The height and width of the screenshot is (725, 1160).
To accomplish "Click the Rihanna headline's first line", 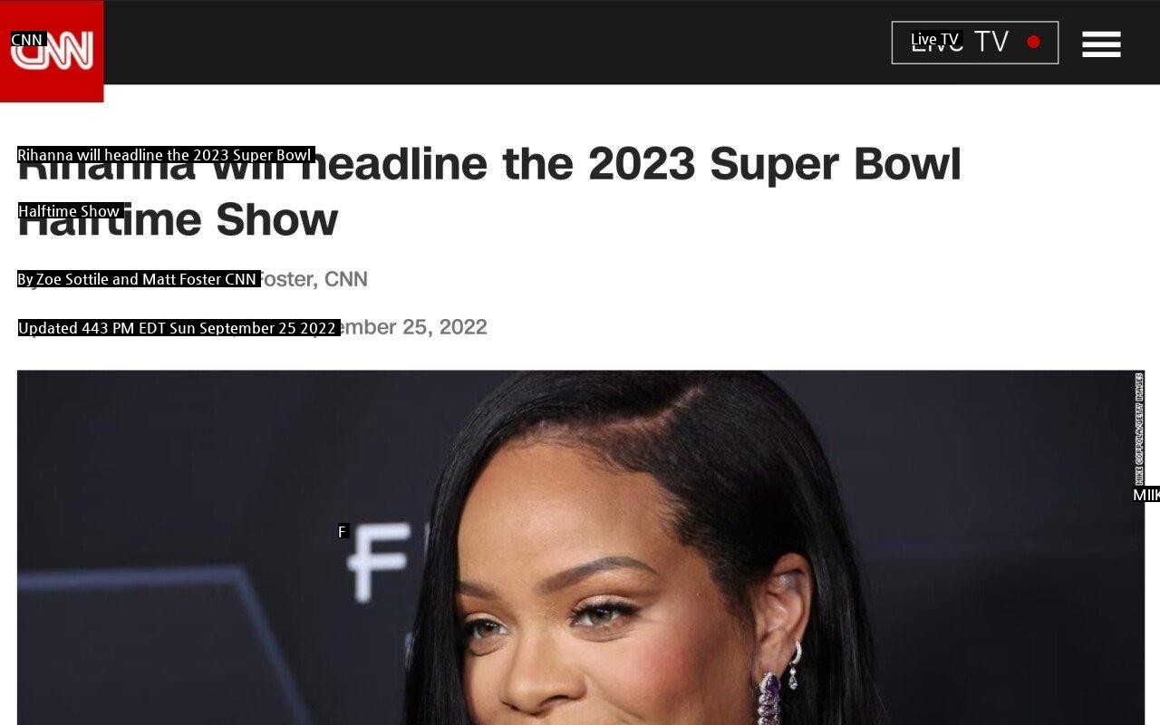I will [489, 164].
